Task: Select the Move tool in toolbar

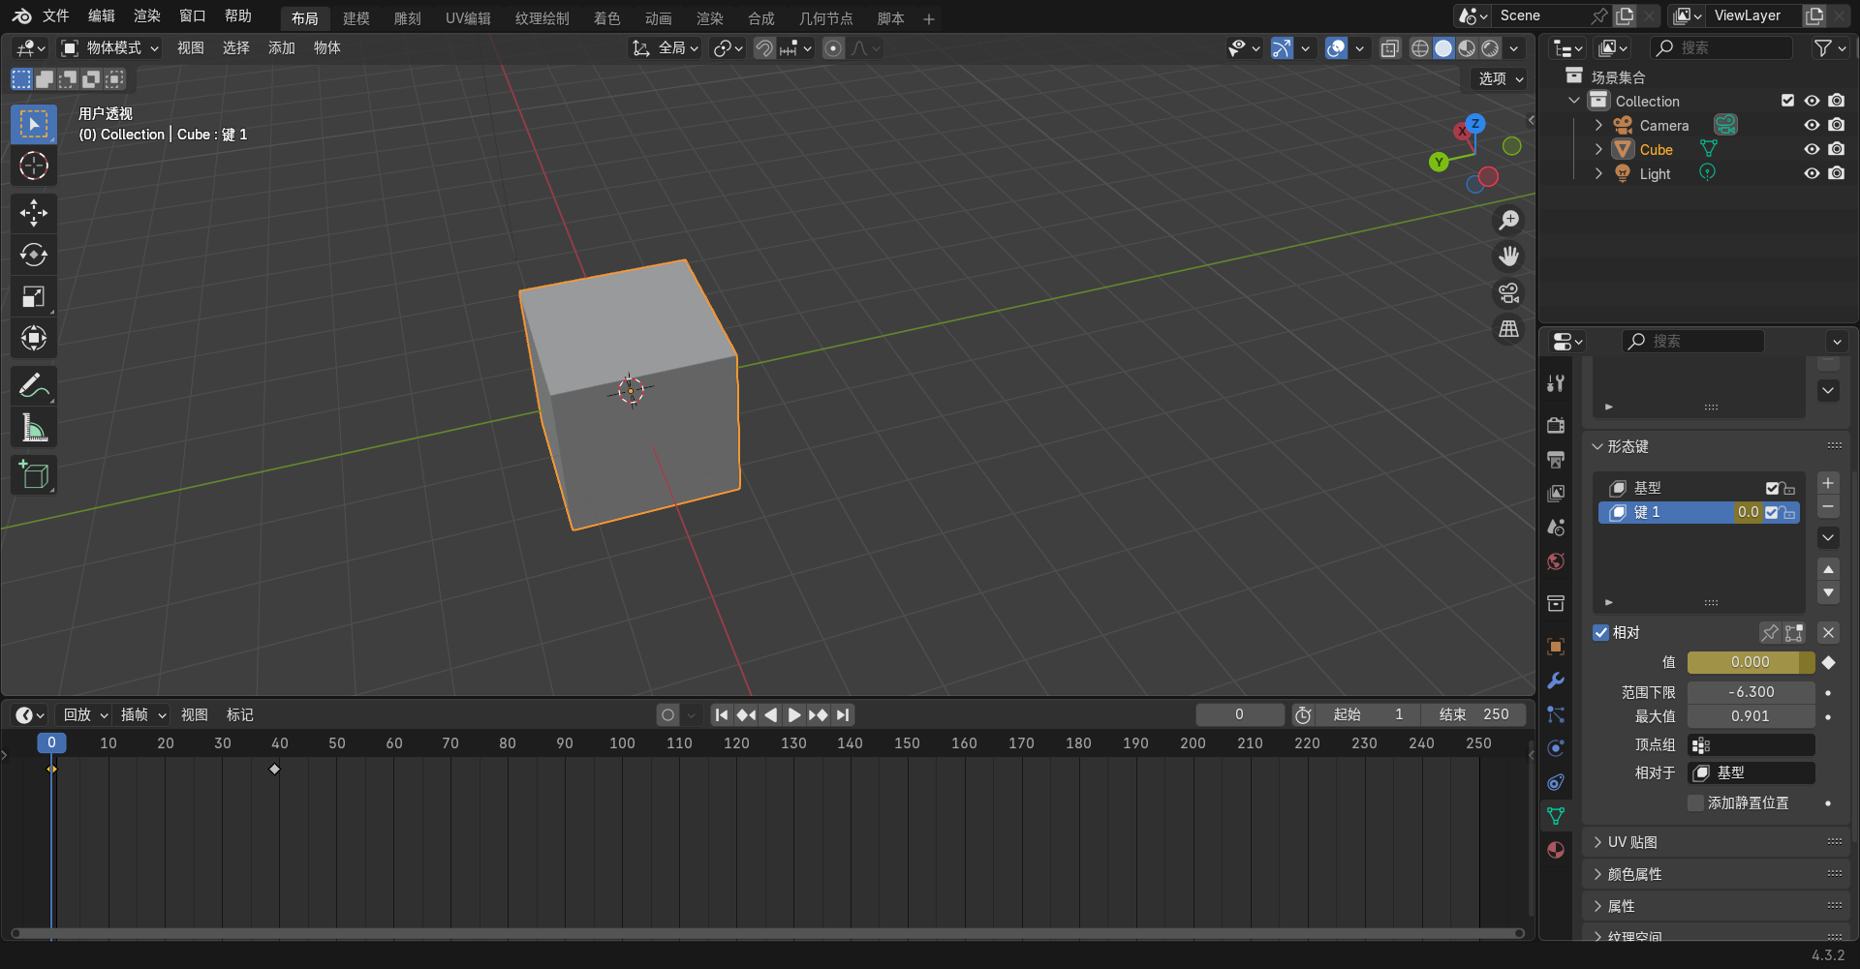Action: click(x=34, y=213)
